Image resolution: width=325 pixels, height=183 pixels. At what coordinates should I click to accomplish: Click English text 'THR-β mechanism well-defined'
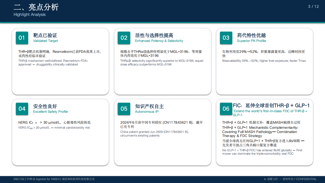pyautogui.click(x=53, y=63)
